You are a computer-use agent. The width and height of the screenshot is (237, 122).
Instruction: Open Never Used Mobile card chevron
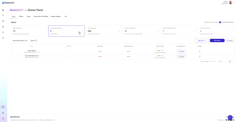157,31
